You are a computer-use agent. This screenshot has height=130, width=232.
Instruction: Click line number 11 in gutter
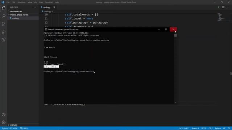46,18
